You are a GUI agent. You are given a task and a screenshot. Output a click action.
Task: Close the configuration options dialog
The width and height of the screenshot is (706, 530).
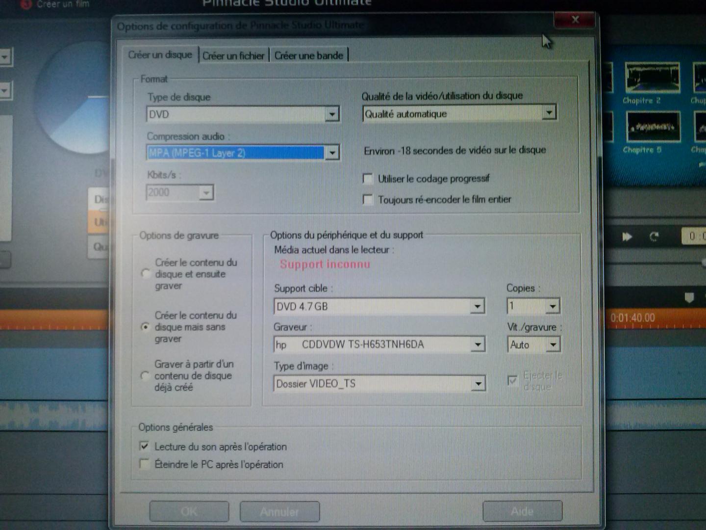575,20
